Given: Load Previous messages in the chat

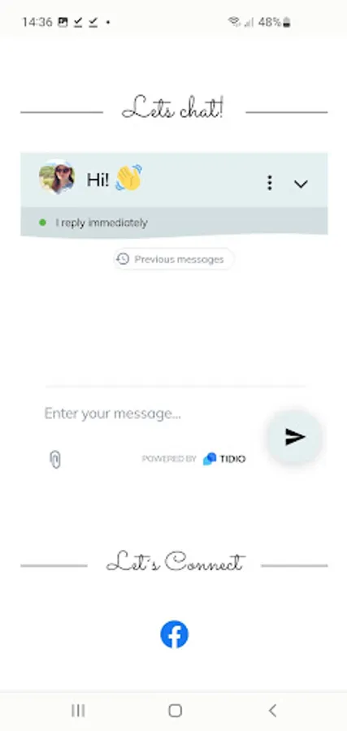Looking at the screenshot, I should pos(174,259).
